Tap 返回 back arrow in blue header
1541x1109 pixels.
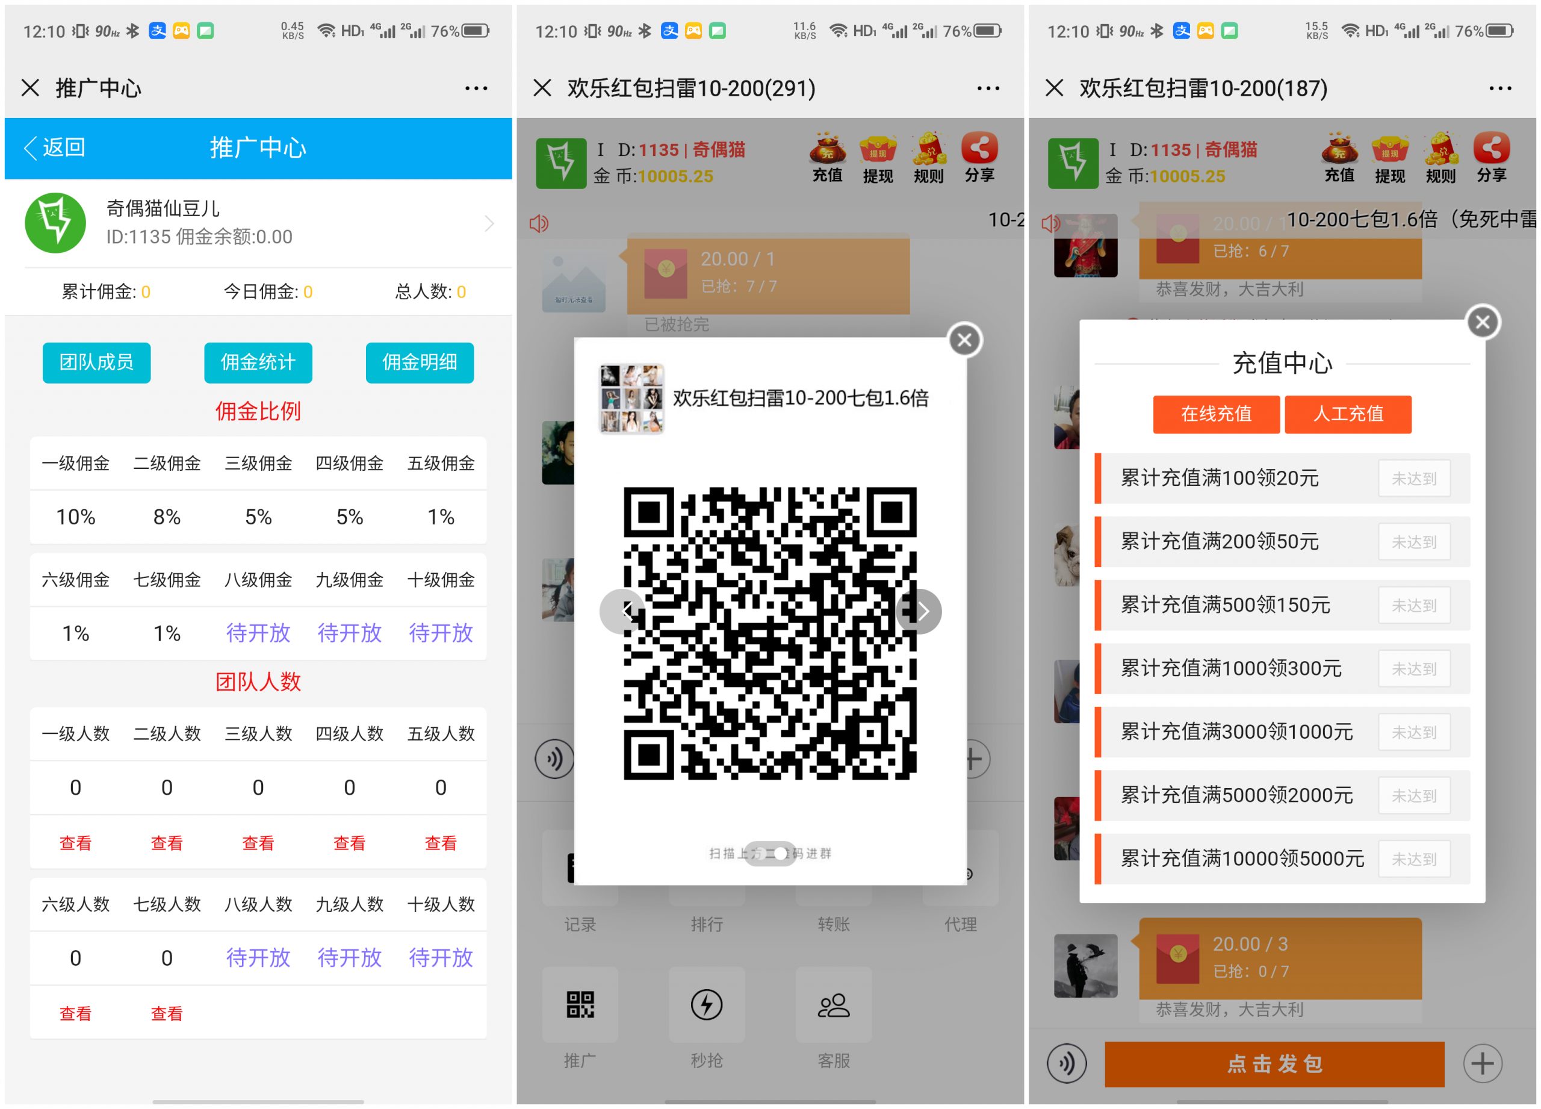click(54, 148)
